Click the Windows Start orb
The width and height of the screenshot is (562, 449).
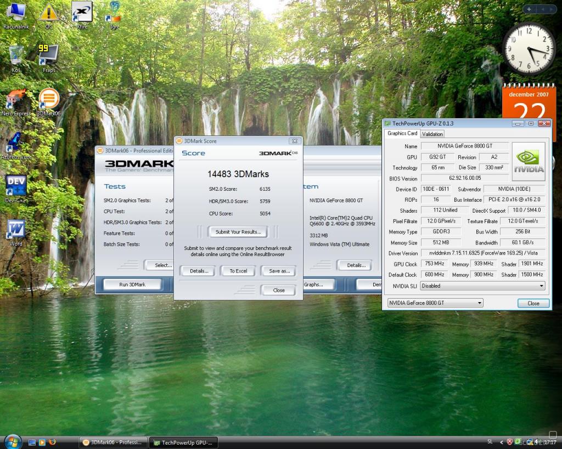[x=13, y=442]
